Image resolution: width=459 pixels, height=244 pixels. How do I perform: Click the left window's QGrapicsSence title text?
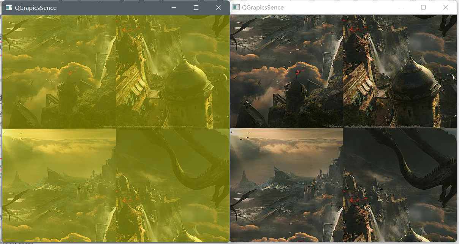pos(36,8)
